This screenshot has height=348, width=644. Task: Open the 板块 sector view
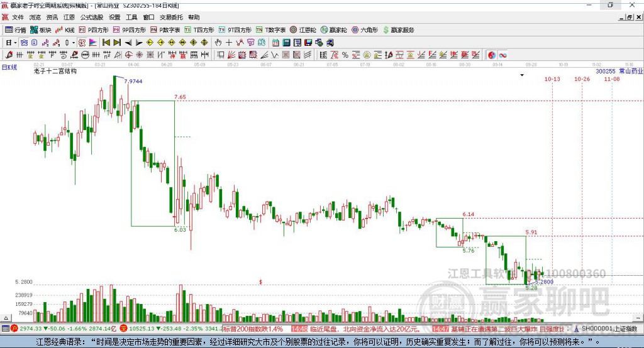click(41, 30)
